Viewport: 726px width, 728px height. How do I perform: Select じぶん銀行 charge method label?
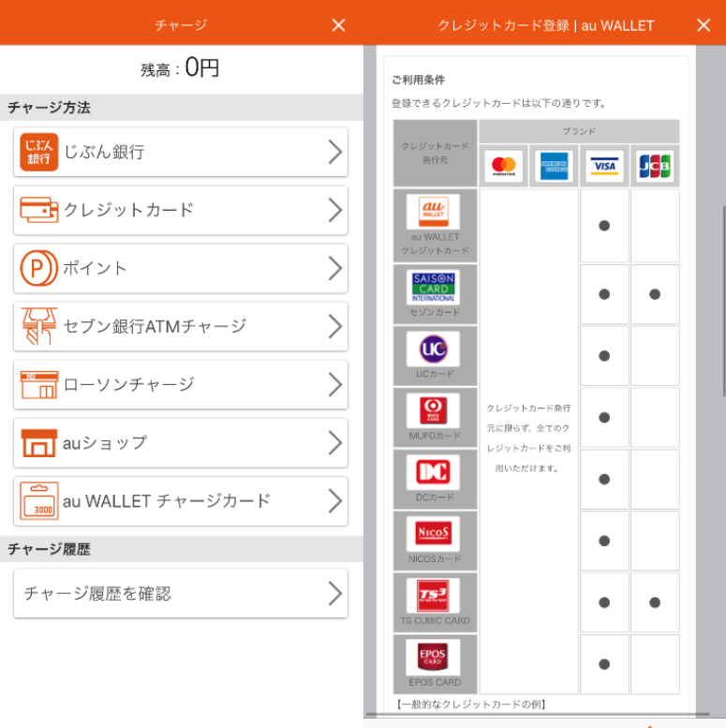pyautogui.click(x=104, y=152)
